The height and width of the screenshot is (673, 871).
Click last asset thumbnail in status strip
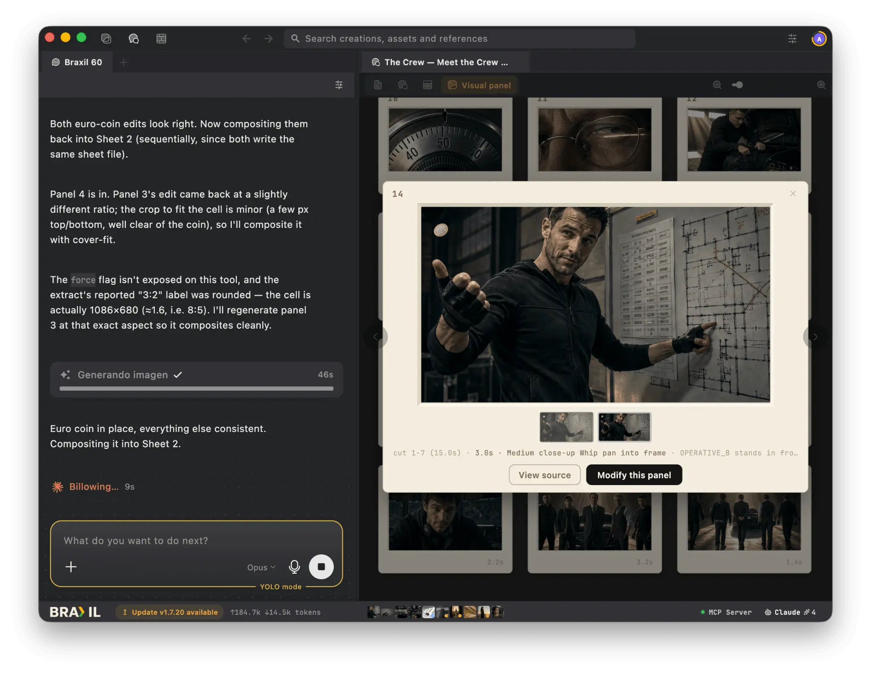click(x=498, y=612)
